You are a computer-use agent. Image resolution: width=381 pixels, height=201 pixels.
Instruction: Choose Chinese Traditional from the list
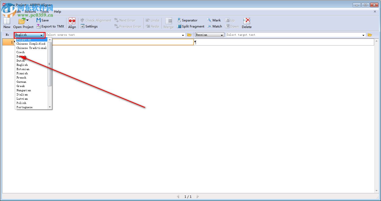click(x=31, y=48)
